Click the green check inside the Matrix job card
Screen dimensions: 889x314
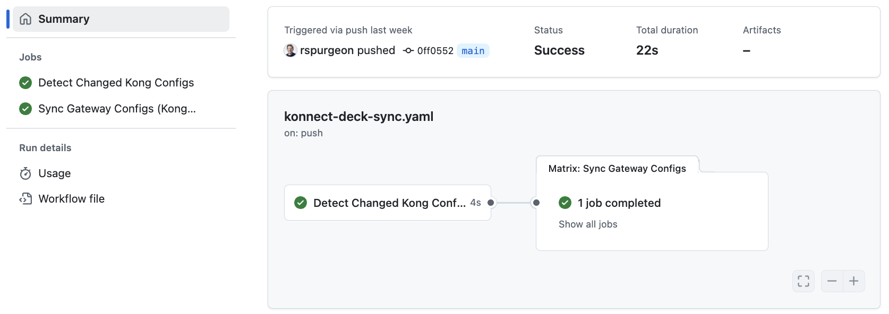pyautogui.click(x=565, y=203)
